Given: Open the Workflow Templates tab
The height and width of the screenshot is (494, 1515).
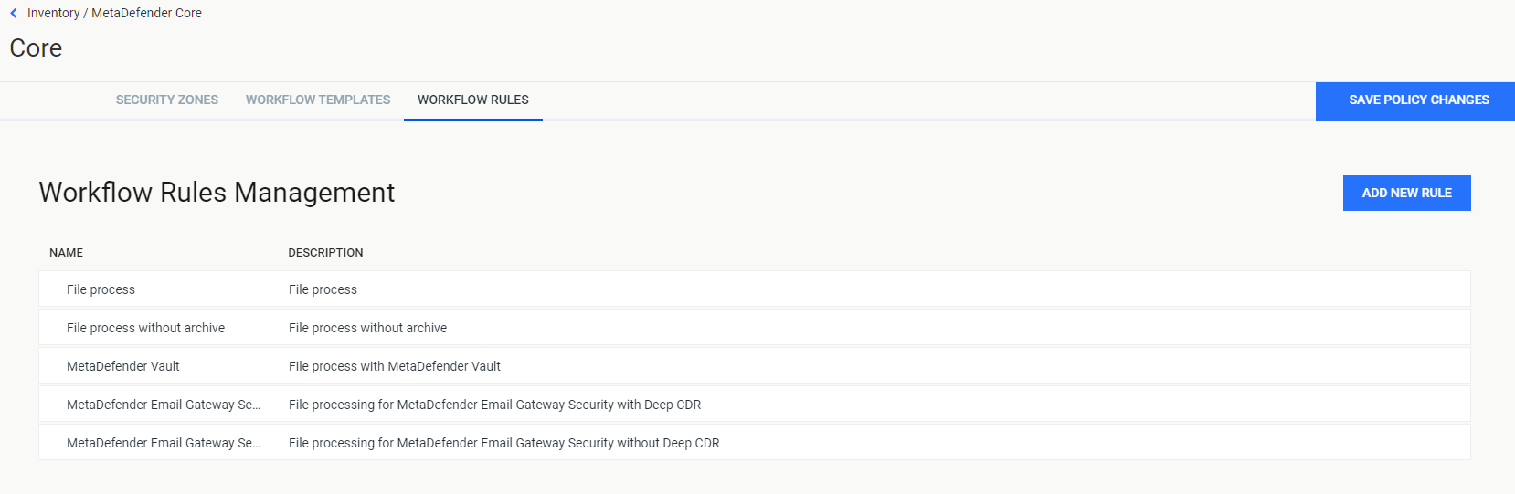Looking at the screenshot, I should click(x=318, y=100).
